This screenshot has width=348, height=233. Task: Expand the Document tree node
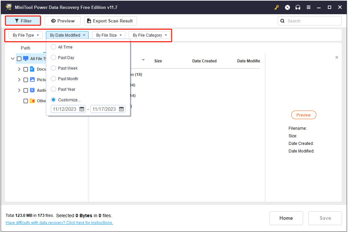(x=19, y=69)
